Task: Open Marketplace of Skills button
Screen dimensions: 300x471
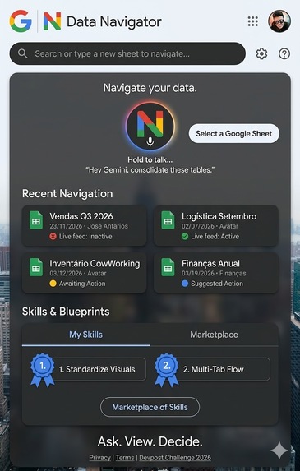Action: pos(150,407)
